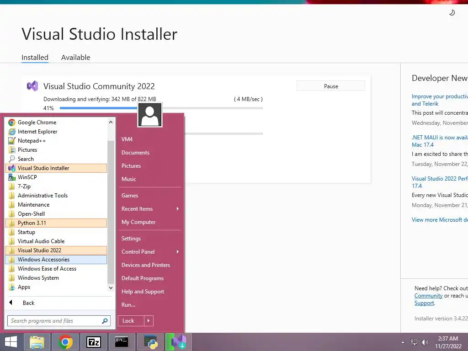Open Visual Studio 2022 Performance news link
The height and width of the screenshot is (351, 468).
[440, 182]
